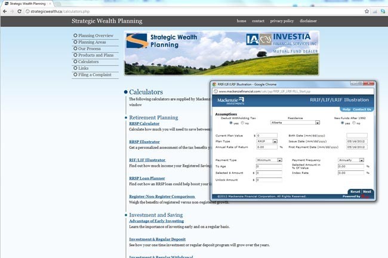Open the contact menu item
Screen dimensions: 388x258
(258, 21)
